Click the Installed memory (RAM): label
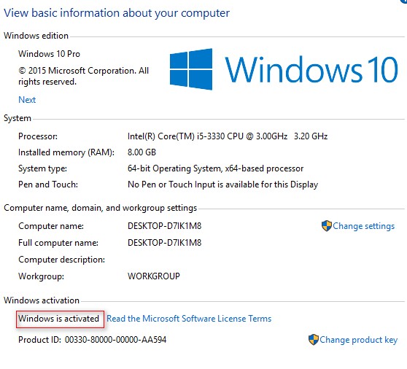The height and width of the screenshot is (369, 407). tap(66, 152)
